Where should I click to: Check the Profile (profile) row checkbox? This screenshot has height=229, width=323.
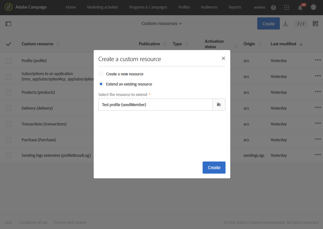9,61
